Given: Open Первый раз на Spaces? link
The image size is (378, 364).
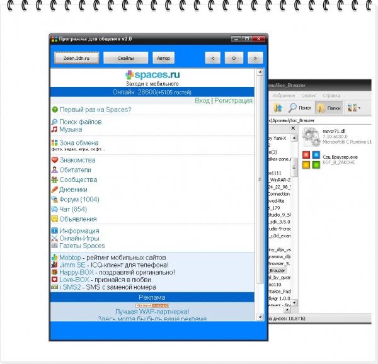Looking at the screenshot, I should [x=96, y=110].
